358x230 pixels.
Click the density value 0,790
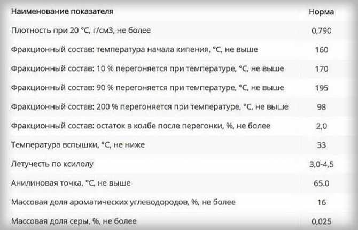322,30
